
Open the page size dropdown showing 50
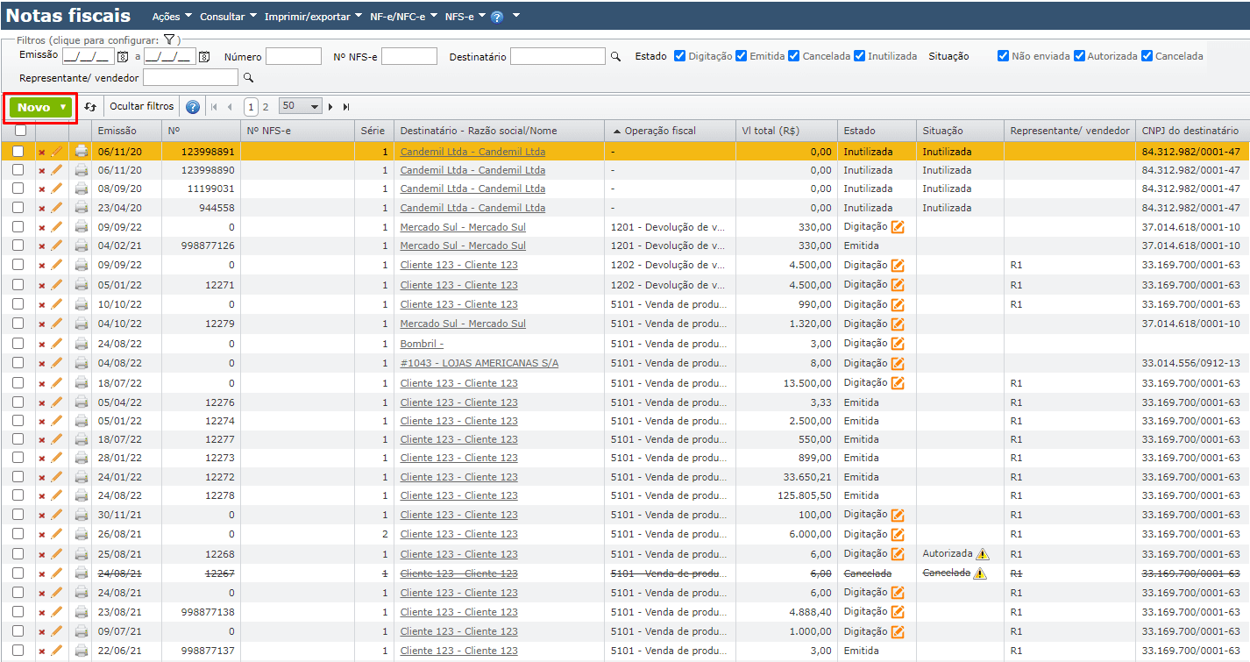tap(300, 106)
